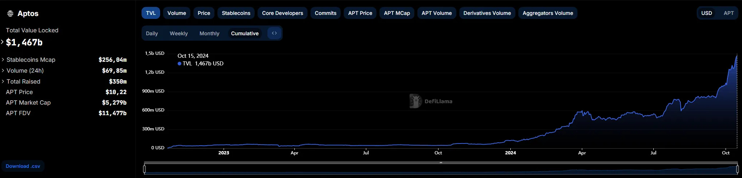The image size is (742, 178).
Task: Enable the Commits chart metric
Action: [x=325, y=13]
